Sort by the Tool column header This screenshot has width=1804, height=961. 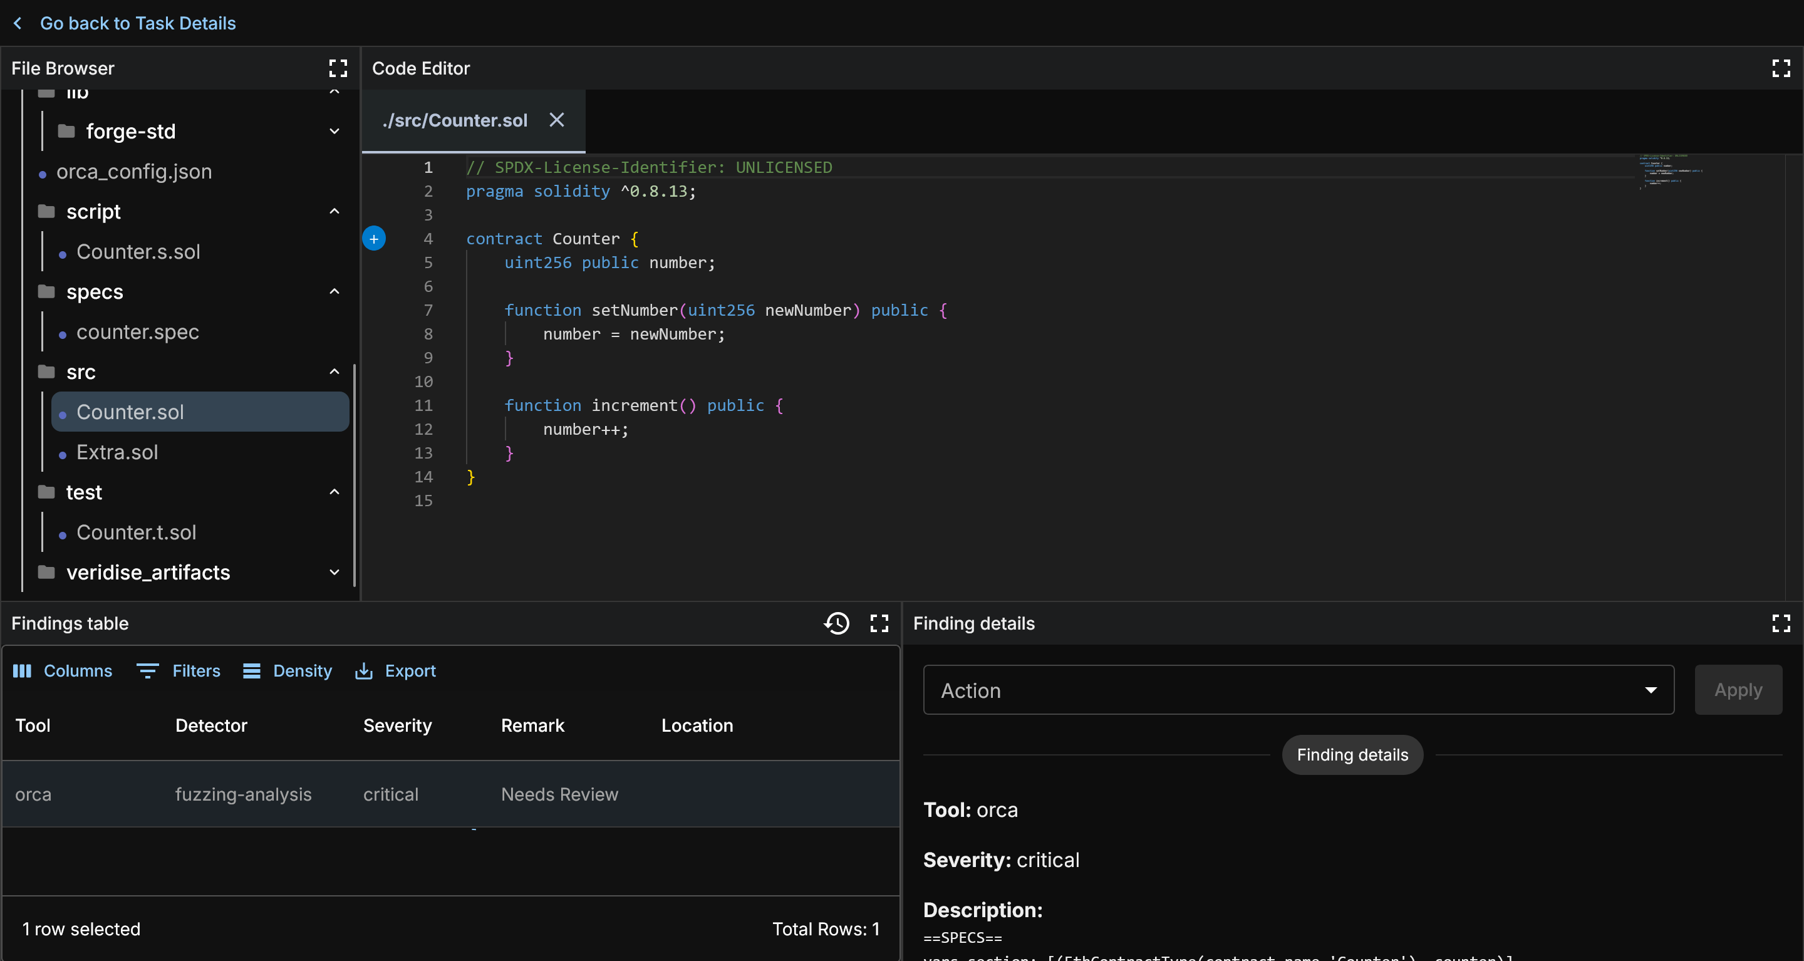[x=33, y=725]
